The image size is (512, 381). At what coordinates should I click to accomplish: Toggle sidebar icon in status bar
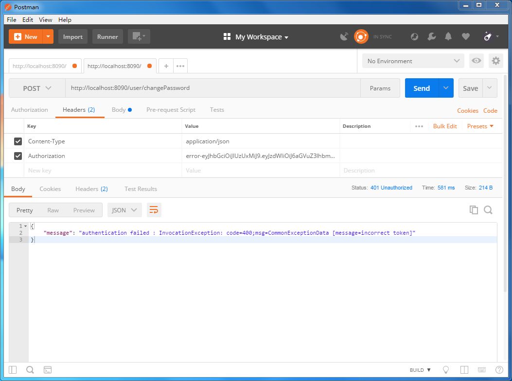13,369
